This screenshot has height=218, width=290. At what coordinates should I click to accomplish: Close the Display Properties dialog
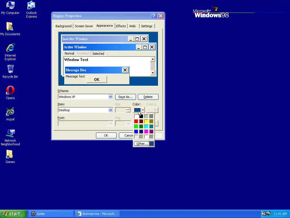click(x=161, y=16)
